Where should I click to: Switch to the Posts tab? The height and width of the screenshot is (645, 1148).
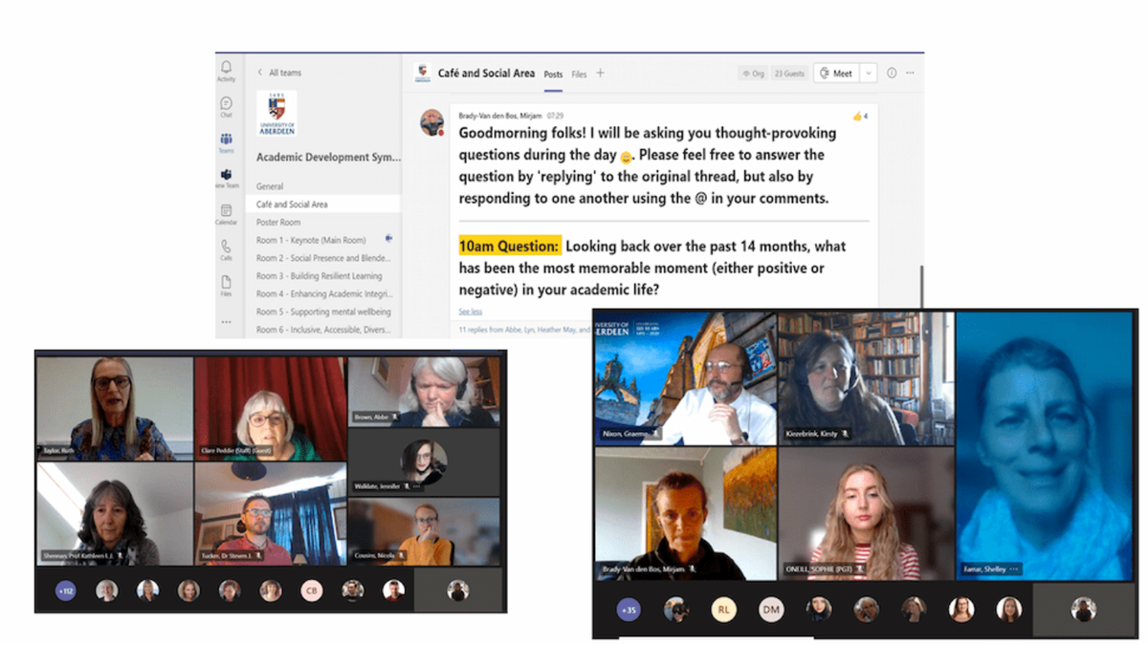(x=553, y=74)
